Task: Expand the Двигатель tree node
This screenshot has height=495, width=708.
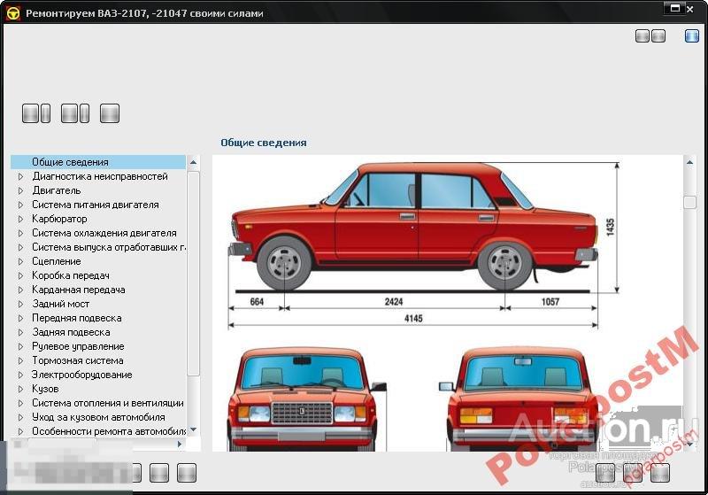Action: [x=21, y=190]
